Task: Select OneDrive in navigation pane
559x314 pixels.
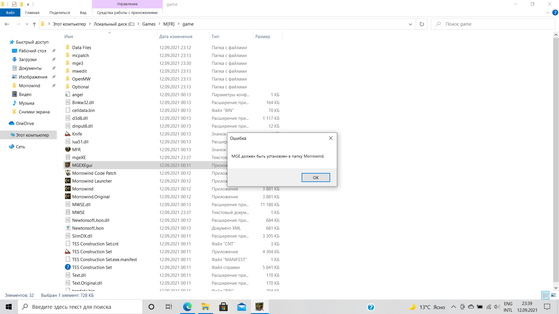Action: (25, 123)
